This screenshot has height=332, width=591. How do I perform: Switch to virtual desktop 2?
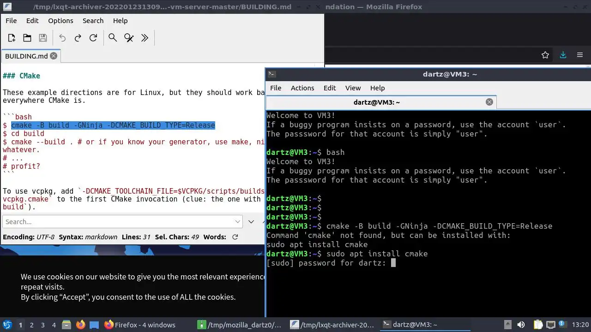[31, 325]
